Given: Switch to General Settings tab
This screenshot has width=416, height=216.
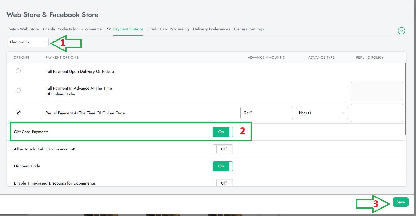Looking at the screenshot, I should click(249, 29).
